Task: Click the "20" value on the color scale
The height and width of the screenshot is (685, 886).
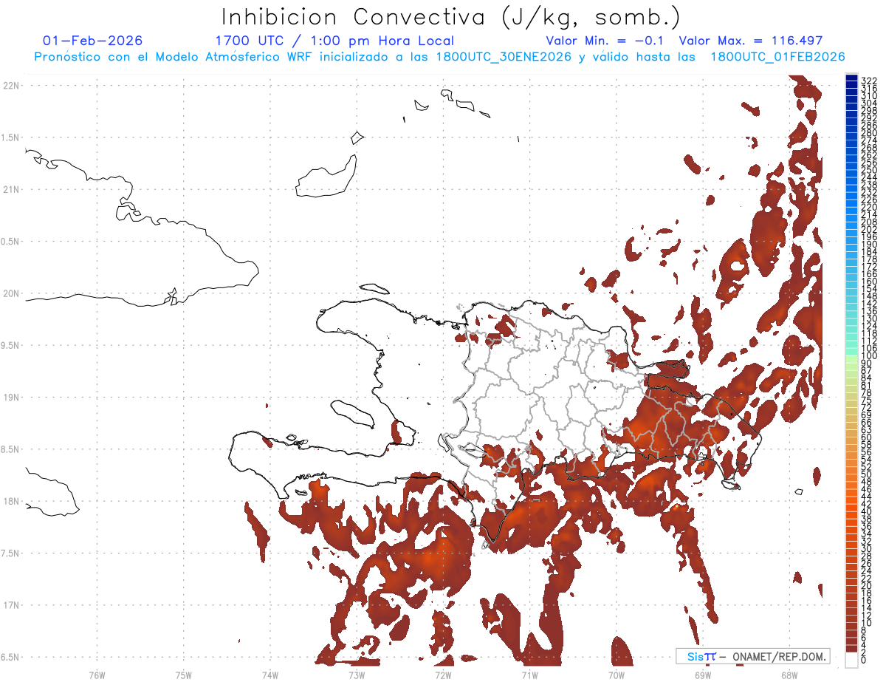Action: [867, 586]
